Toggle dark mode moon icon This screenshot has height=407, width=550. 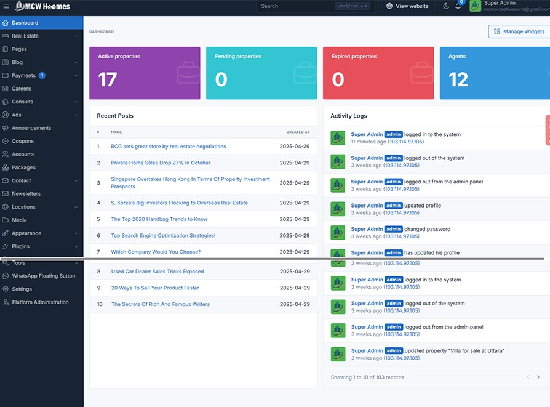(446, 6)
